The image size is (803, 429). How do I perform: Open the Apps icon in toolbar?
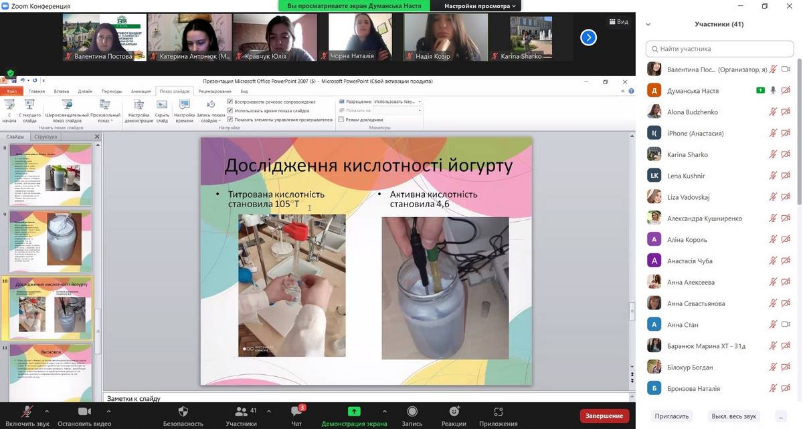coord(498,412)
